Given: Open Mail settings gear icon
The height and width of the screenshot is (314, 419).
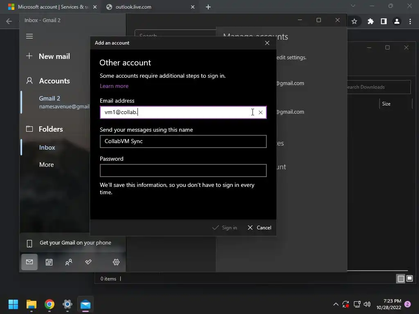Looking at the screenshot, I should pyautogui.click(x=116, y=262).
